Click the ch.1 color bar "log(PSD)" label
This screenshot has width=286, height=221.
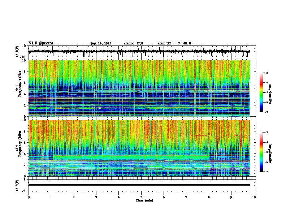point(270,94)
